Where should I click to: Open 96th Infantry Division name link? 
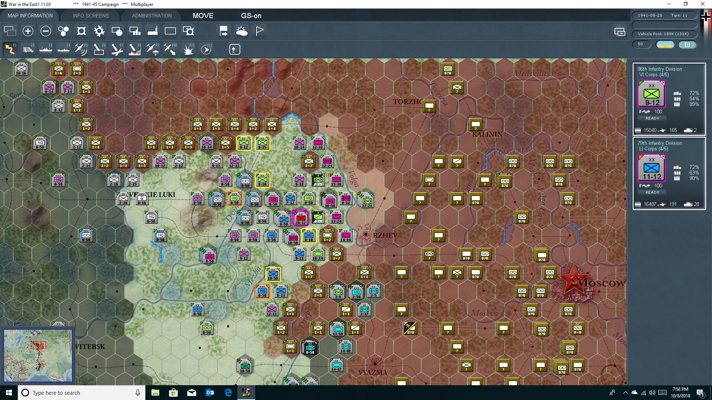[x=659, y=69]
